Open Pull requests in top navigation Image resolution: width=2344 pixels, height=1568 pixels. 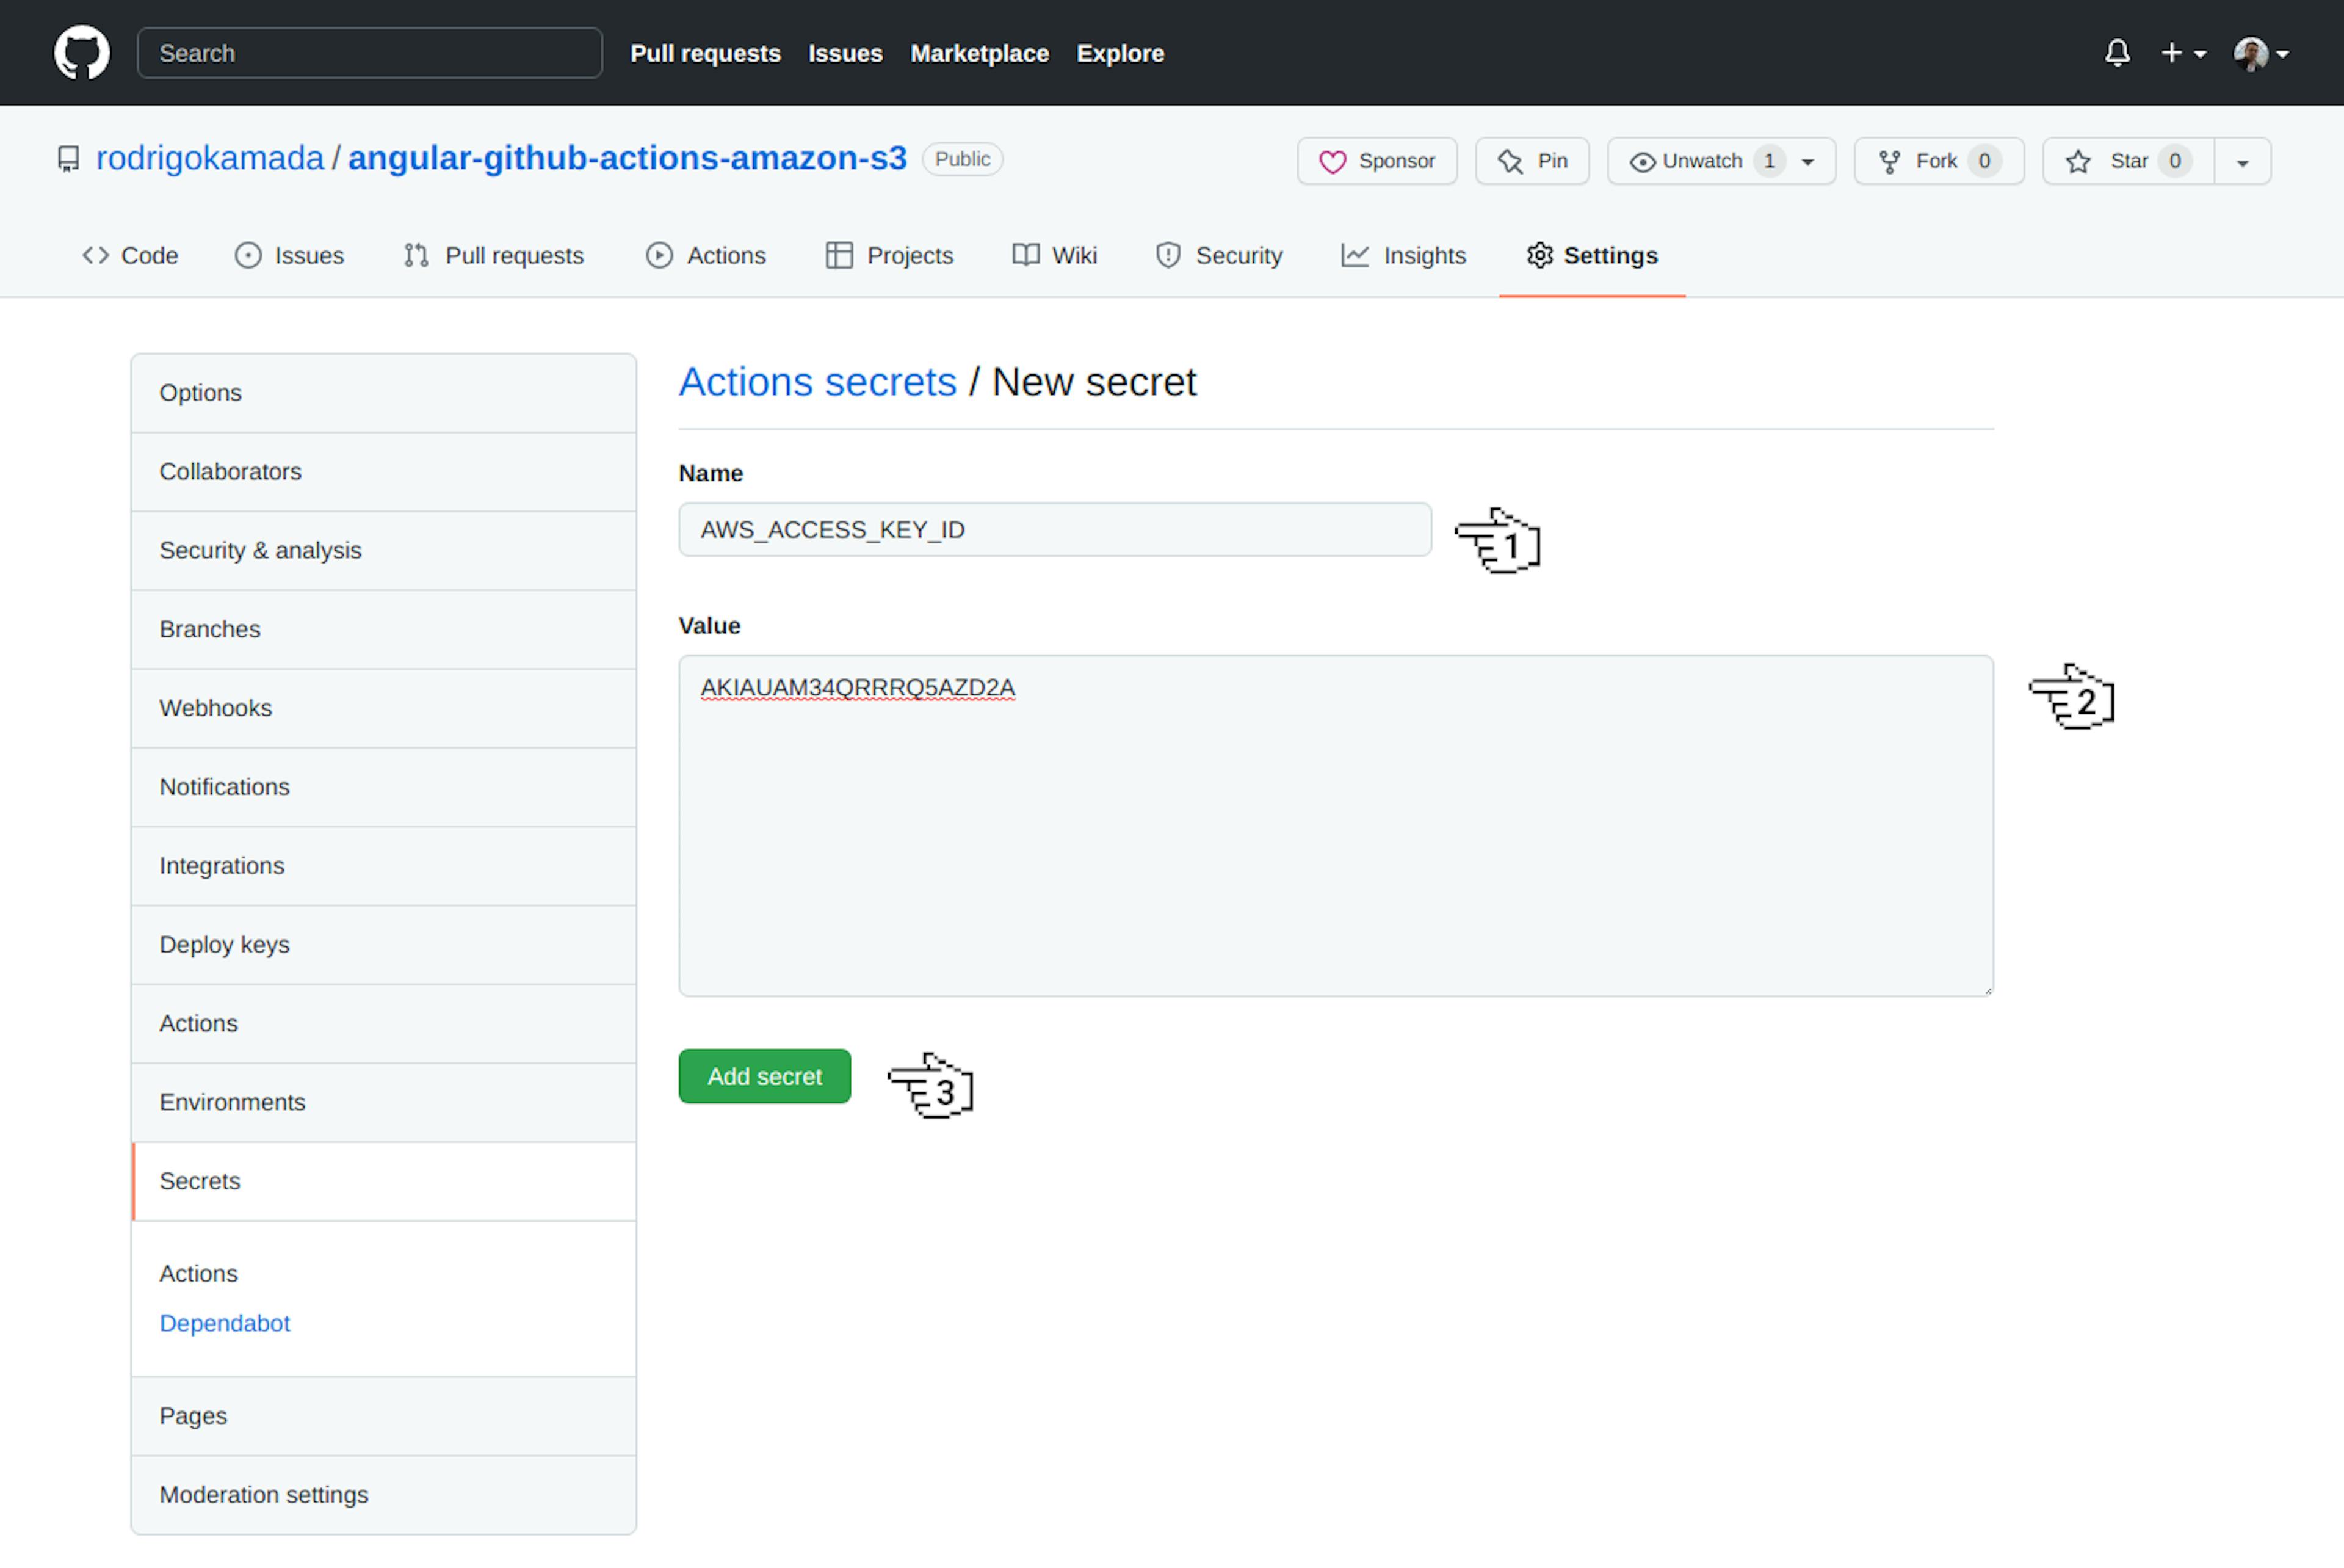(706, 53)
